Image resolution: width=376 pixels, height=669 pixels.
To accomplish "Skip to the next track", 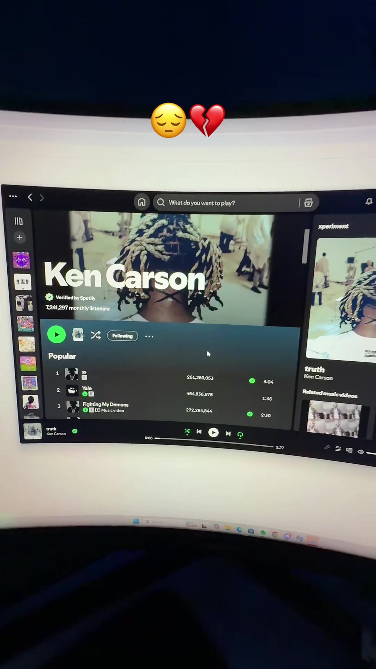I will [228, 433].
